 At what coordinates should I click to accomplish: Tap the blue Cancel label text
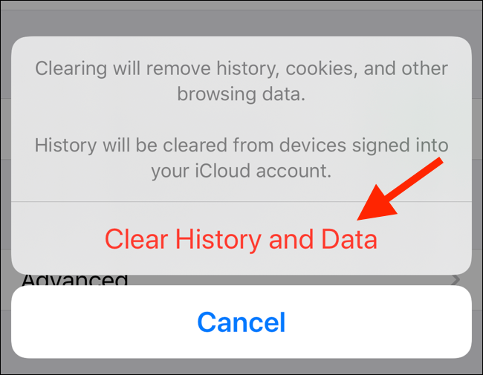[241, 322]
